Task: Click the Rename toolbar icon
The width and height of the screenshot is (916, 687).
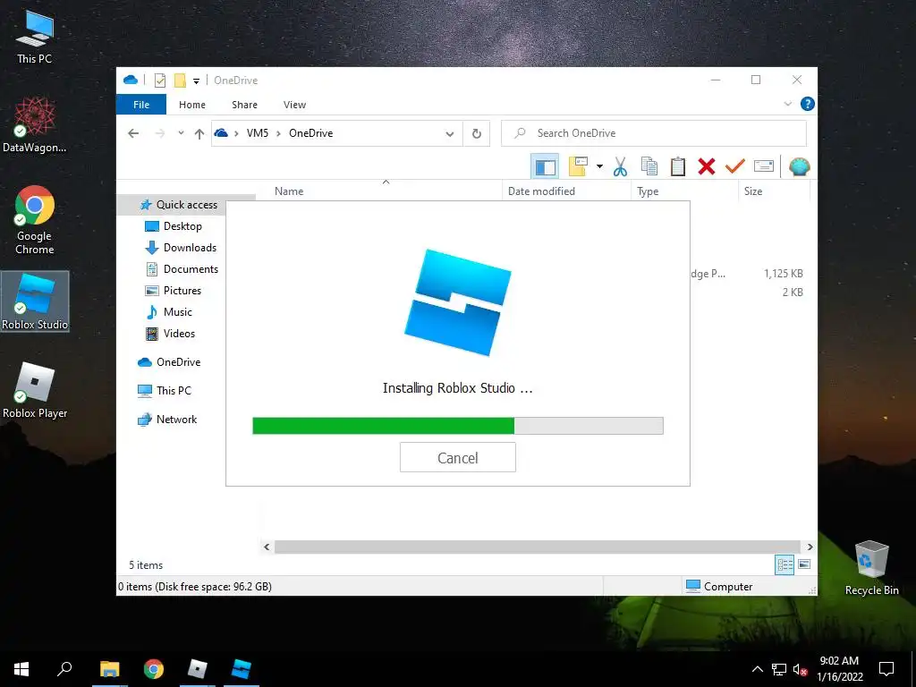Action: pos(764,166)
